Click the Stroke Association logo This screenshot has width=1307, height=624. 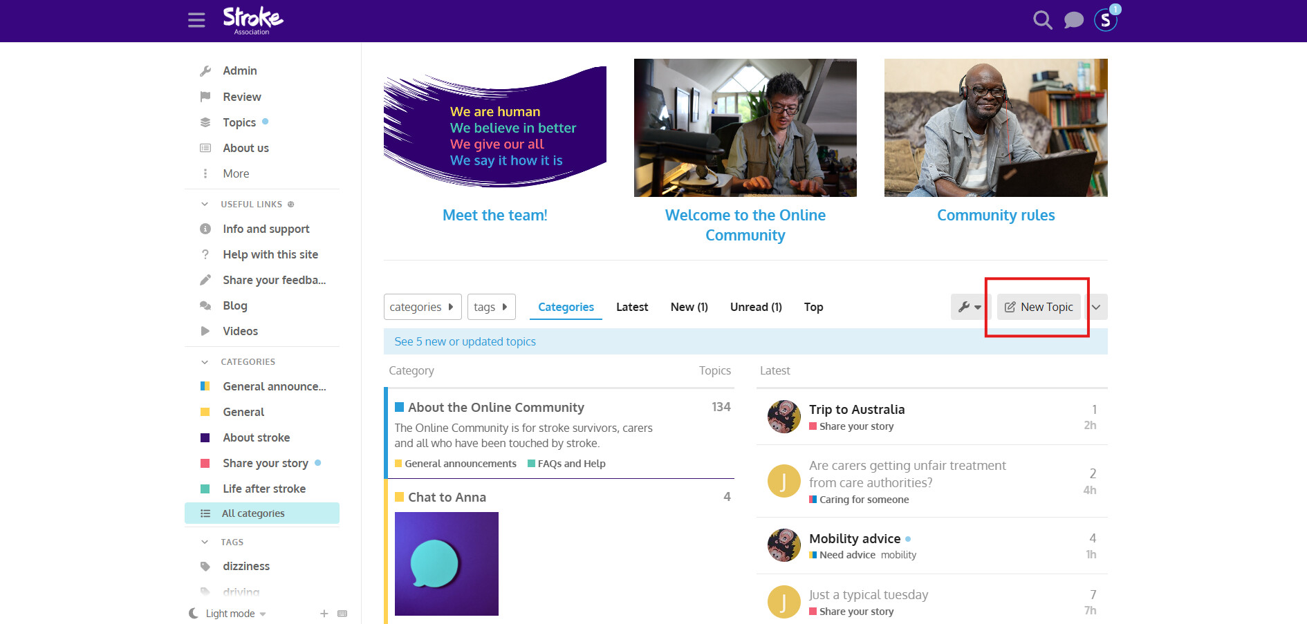point(252,20)
